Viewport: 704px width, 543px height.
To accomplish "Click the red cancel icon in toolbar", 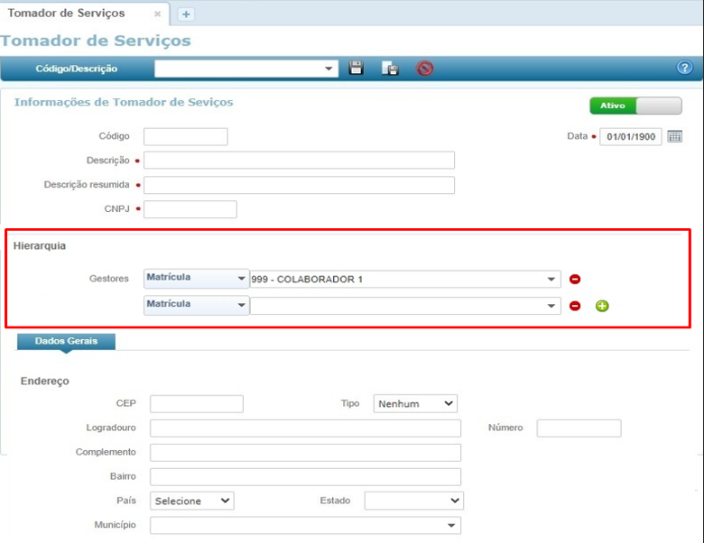I will click(424, 69).
